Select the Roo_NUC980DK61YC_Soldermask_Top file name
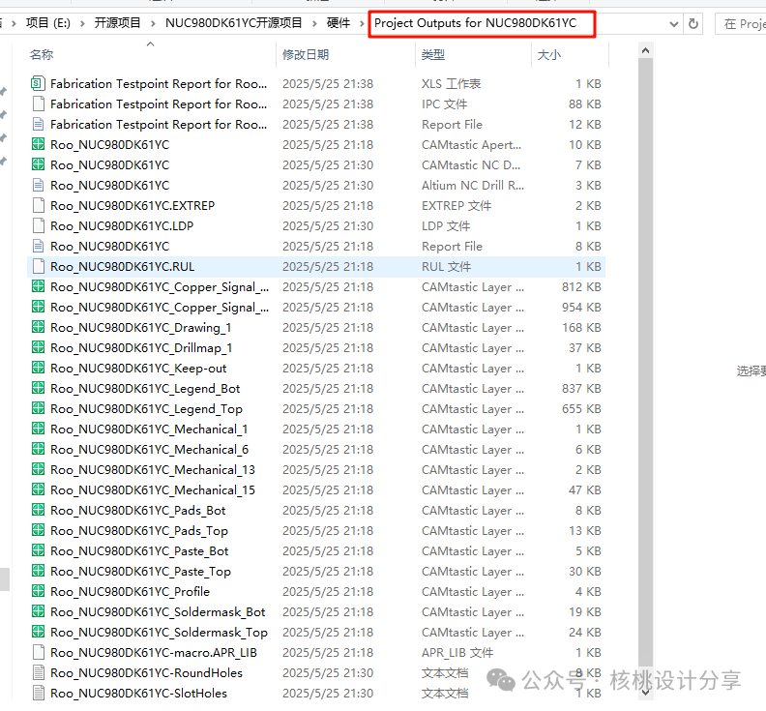The height and width of the screenshot is (711, 766). coord(160,633)
